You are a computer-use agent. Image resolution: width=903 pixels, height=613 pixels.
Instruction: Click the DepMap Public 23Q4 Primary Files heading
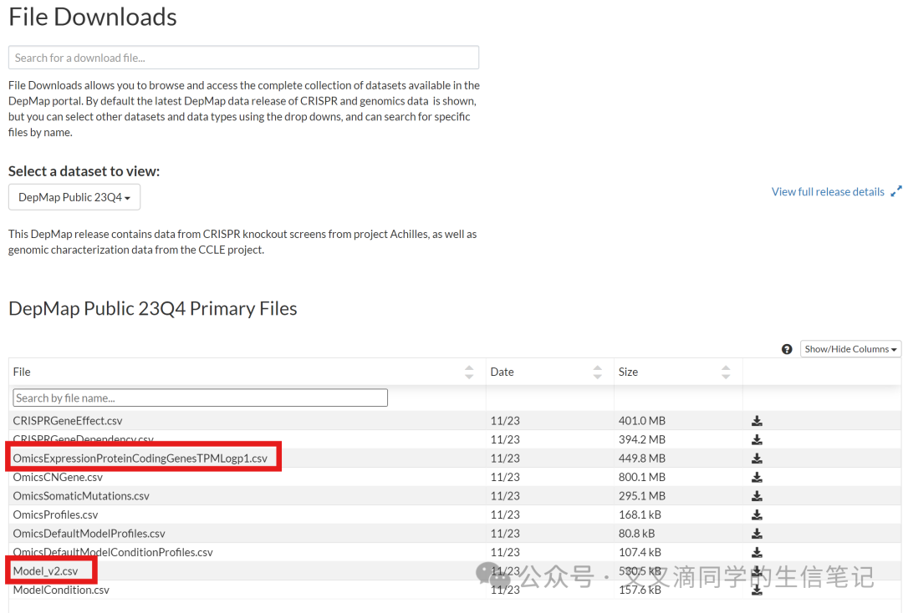tap(153, 309)
